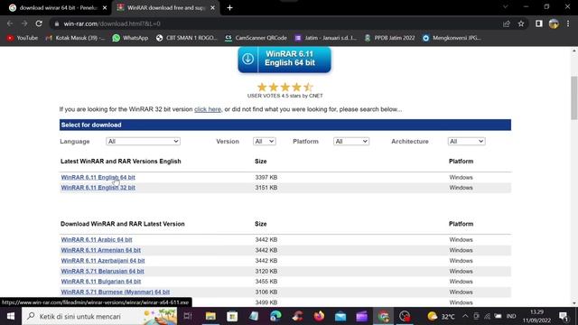Open the CBT SMAN 1 bookmark
The height and width of the screenshot is (325, 578).
click(187, 38)
